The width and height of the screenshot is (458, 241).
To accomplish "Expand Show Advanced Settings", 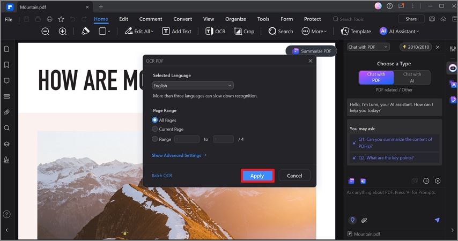I will pyautogui.click(x=179, y=155).
